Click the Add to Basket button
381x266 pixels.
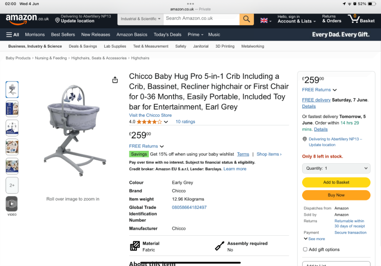[x=336, y=182]
